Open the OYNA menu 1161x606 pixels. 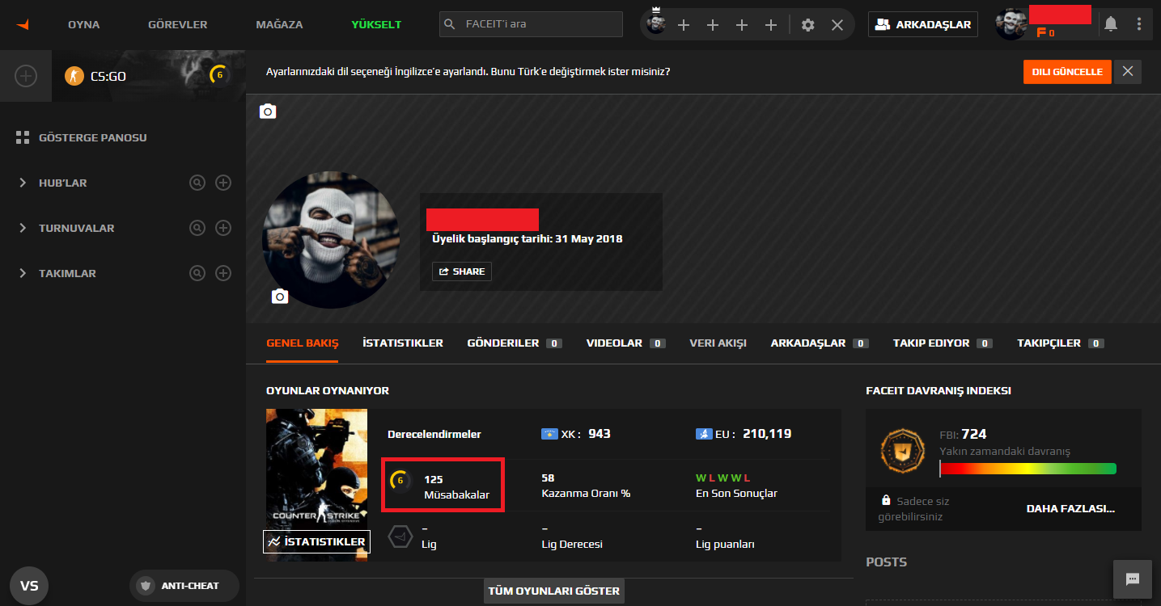[x=84, y=24]
